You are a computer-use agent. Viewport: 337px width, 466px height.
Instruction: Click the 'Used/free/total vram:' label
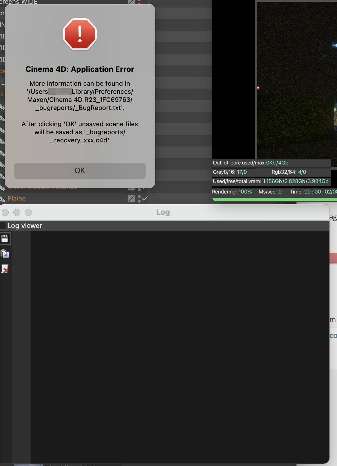(x=237, y=181)
